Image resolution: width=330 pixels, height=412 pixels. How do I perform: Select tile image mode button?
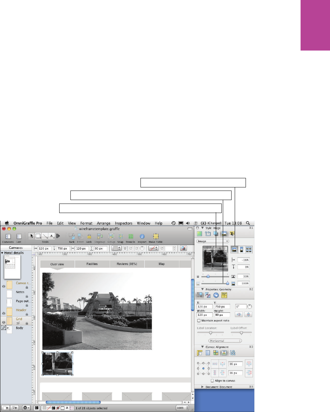[x=249, y=250]
